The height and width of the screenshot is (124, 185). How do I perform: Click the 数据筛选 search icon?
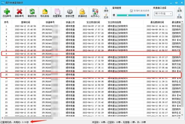click(x=82, y=13)
